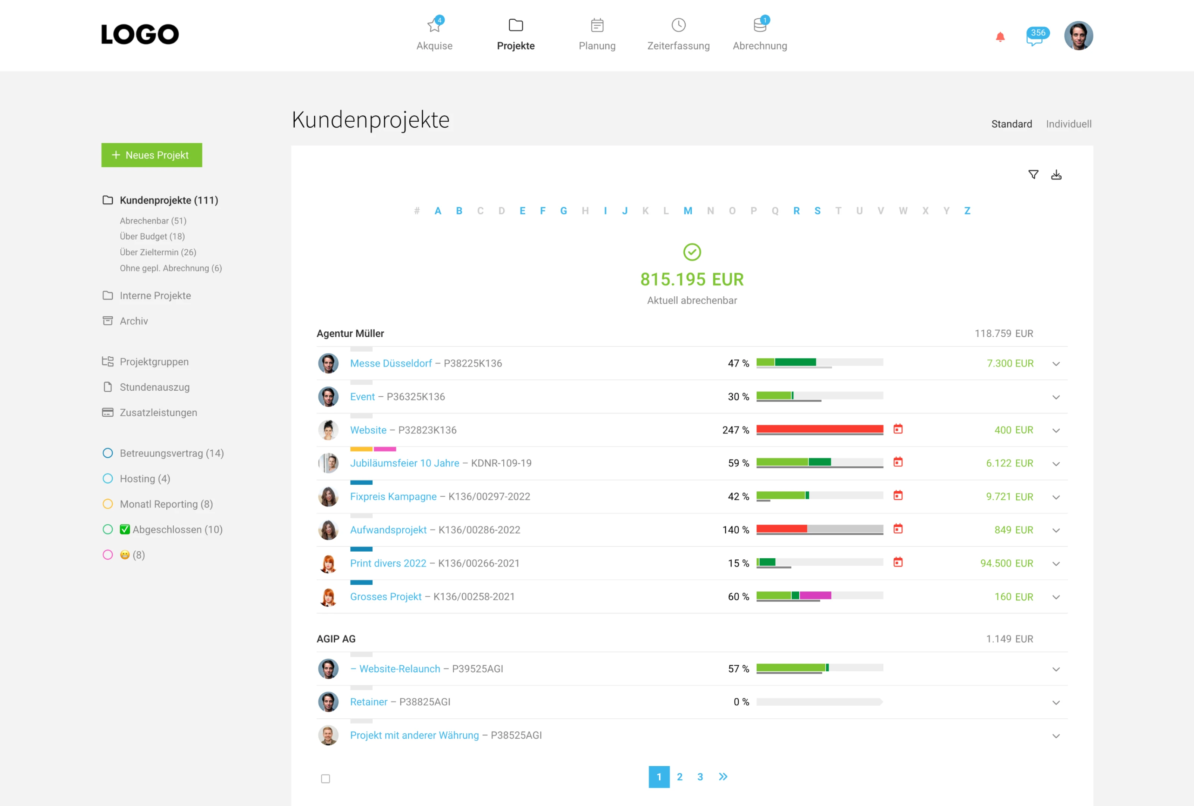Go to page 2 of results

[x=679, y=777]
